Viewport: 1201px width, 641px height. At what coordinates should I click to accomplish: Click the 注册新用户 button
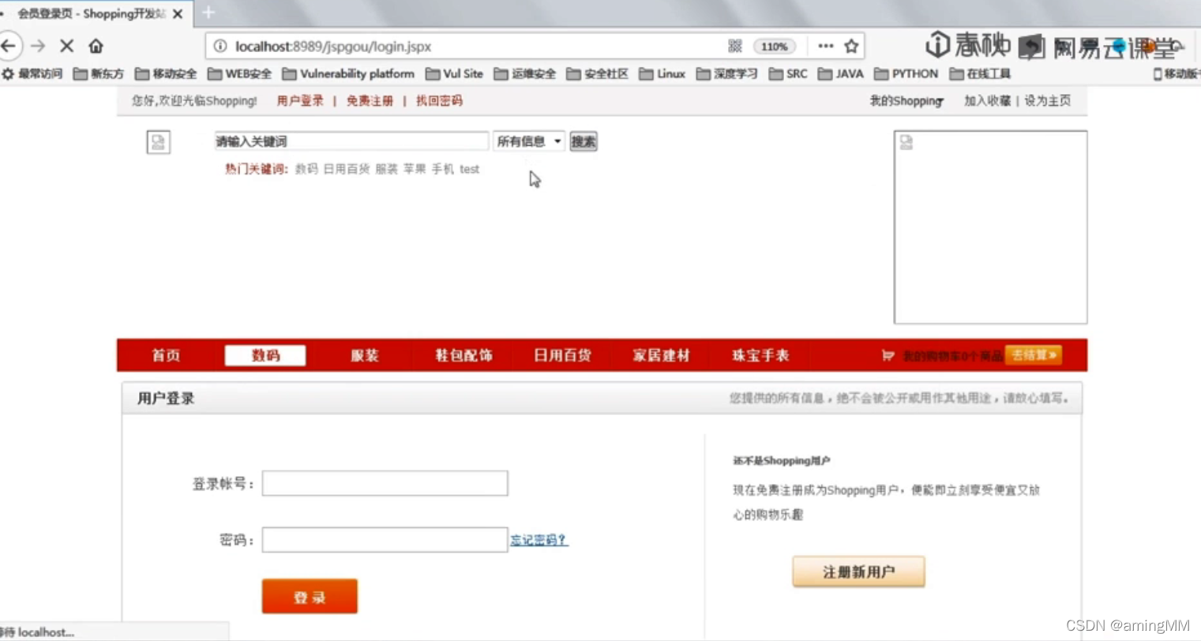point(858,572)
